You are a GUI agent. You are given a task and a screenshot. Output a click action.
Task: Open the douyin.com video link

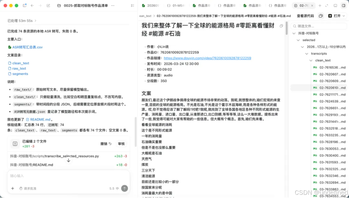click(x=207, y=58)
